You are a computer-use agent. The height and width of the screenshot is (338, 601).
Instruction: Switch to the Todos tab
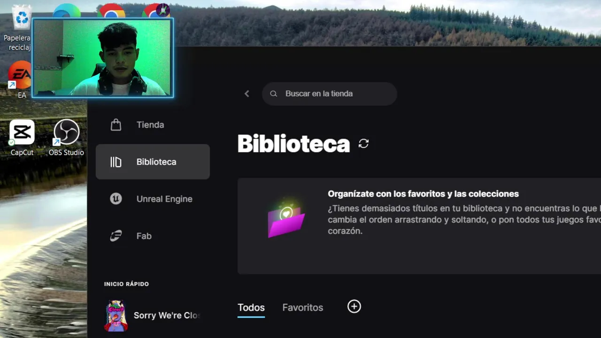[x=251, y=308]
